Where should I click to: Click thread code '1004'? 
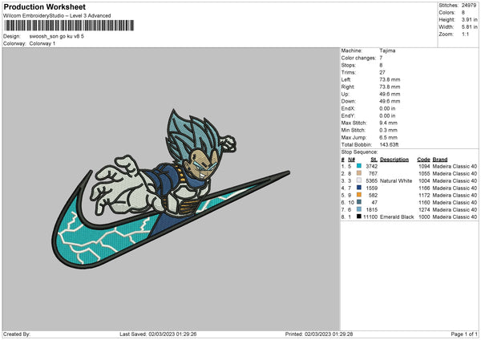(424, 180)
